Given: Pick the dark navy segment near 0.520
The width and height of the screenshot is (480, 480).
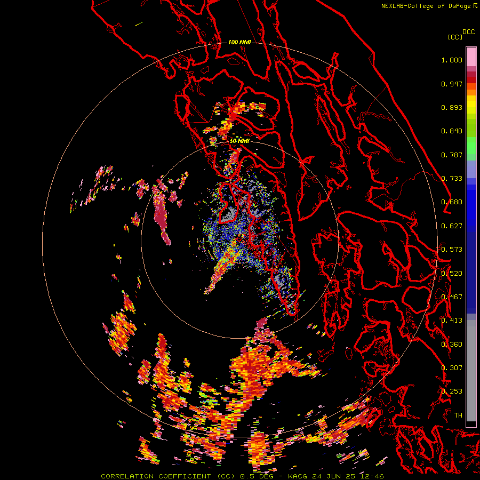Looking at the screenshot, I should [x=471, y=269].
